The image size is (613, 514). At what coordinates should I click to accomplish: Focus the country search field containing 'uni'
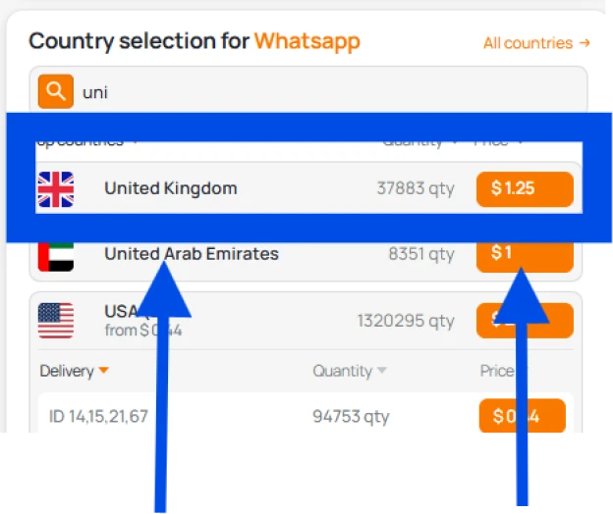tap(324, 91)
